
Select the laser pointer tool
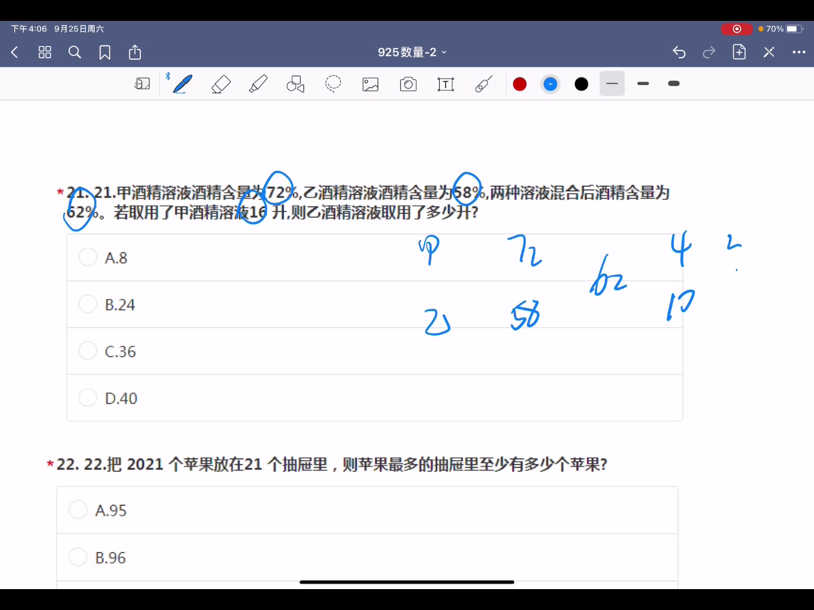[483, 84]
